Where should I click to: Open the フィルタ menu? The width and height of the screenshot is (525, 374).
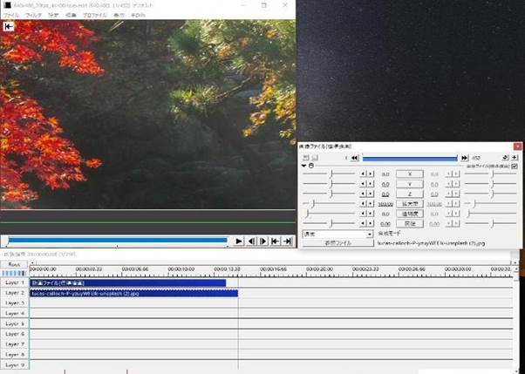tap(34, 16)
